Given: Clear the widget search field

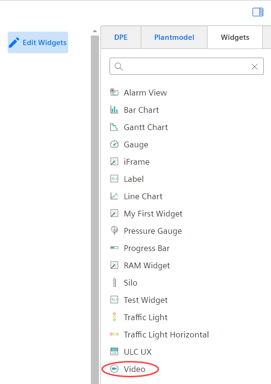Looking at the screenshot, I should (x=255, y=67).
